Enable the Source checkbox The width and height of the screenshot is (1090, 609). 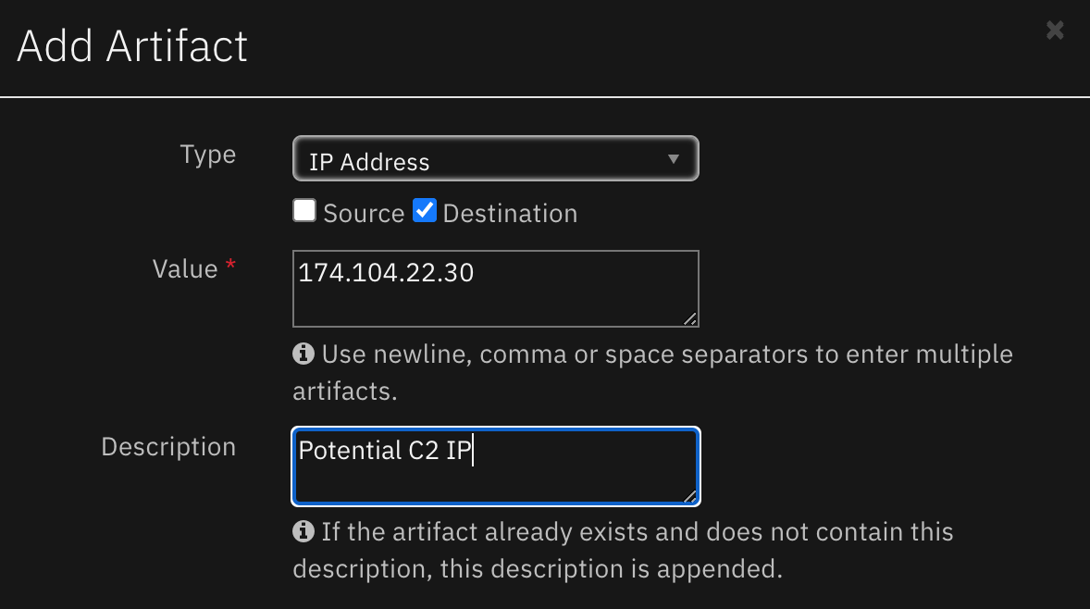tap(304, 211)
